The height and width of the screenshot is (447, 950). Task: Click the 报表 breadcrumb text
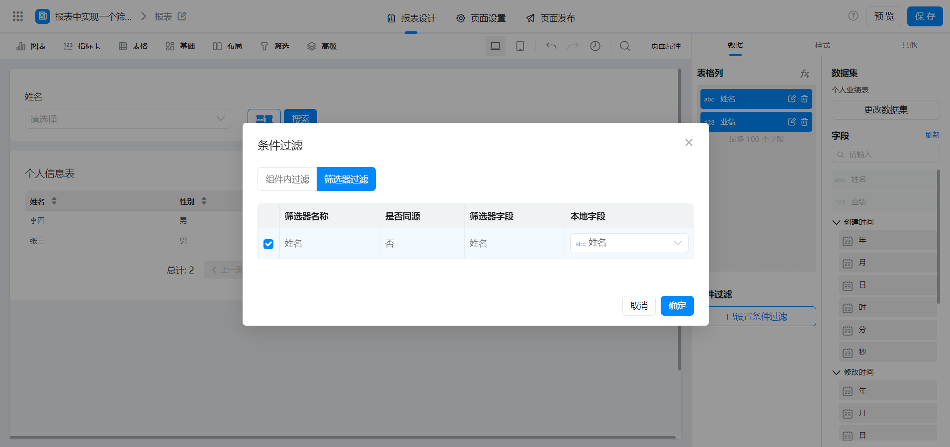click(x=163, y=17)
